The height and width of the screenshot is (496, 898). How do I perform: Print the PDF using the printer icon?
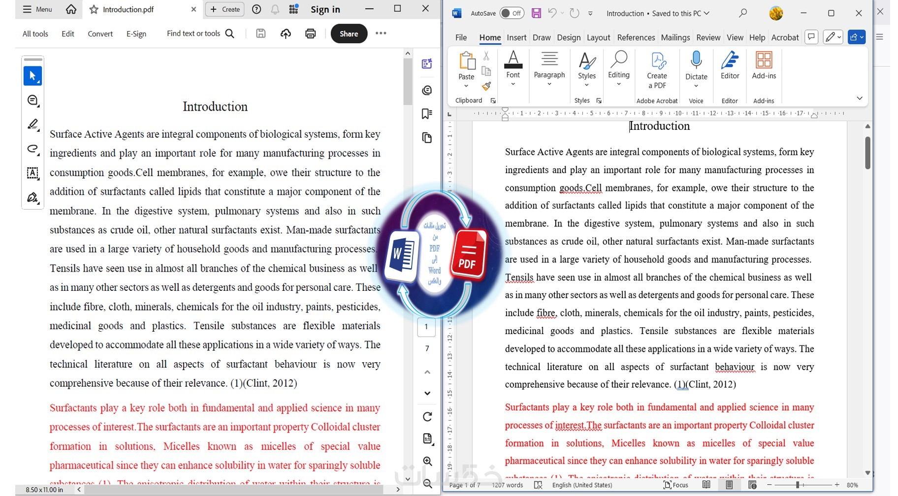point(310,33)
